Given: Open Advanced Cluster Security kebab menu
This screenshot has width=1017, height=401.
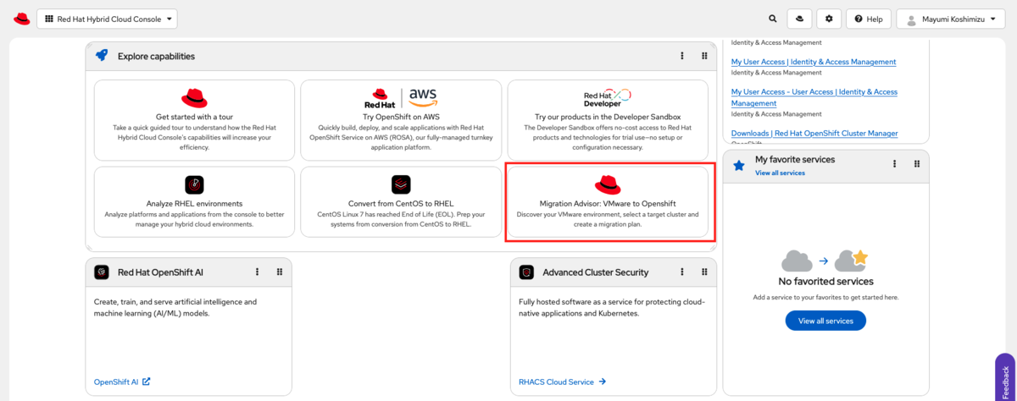Looking at the screenshot, I should coord(682,272).
